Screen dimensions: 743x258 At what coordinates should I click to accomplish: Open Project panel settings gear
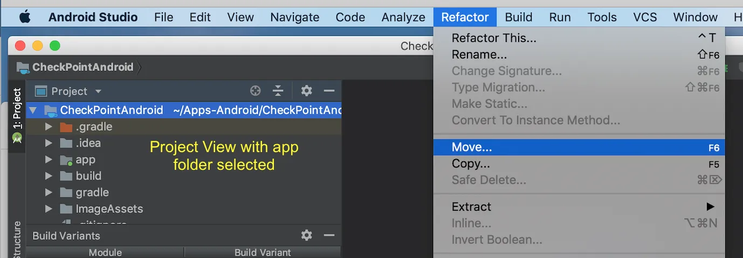coord(306,91)
